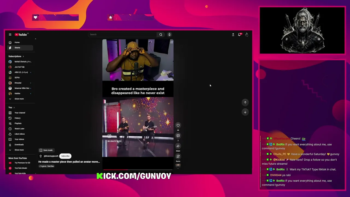Open @Beatsbygipexdh channel avatar

pos(41,156)
